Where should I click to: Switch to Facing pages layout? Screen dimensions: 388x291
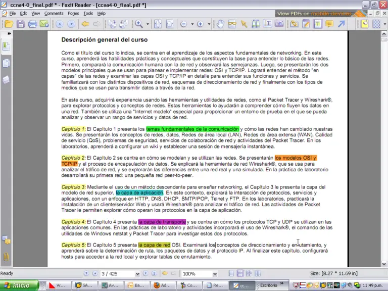pyautogui.click(x=258, y=273)
